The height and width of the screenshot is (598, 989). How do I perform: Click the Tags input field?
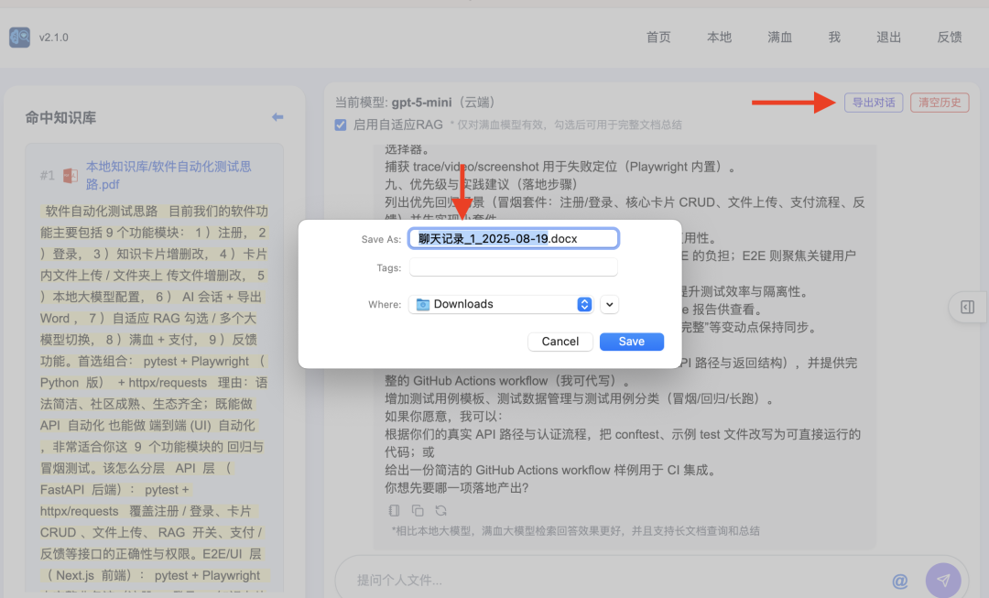point(513,269)
